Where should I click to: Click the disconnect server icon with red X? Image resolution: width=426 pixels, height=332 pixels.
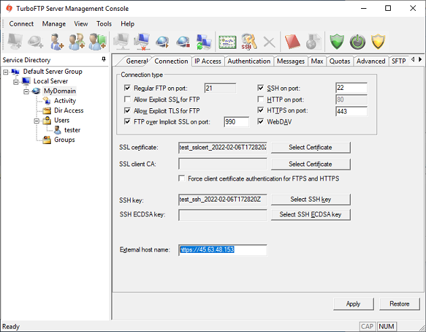[x=142, y=42]
